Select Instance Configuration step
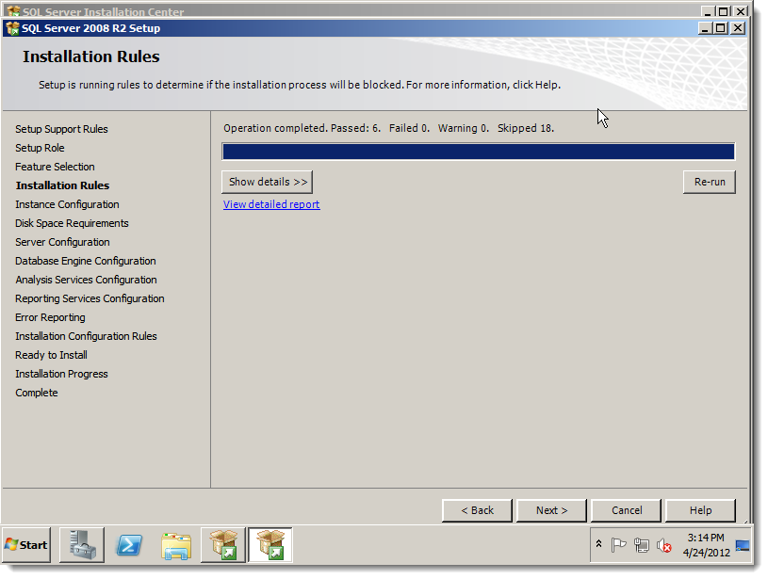This screenshot has width=768, height=579. [x=67, y=204]
